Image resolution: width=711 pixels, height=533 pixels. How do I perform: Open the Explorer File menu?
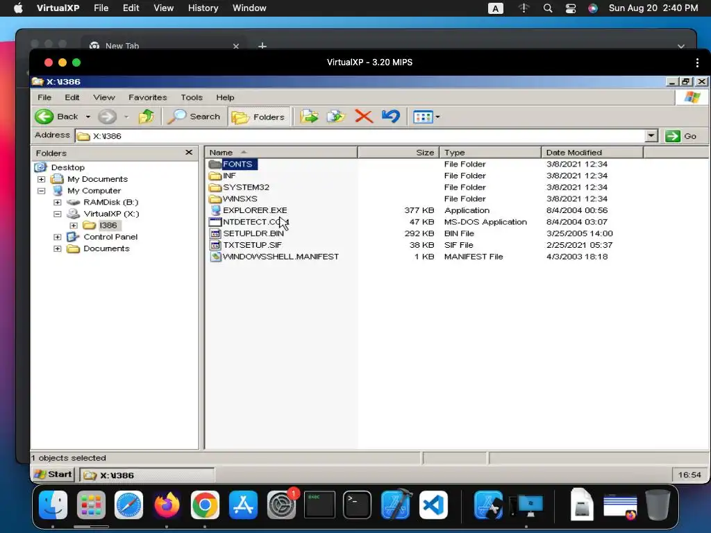point(44,97)
